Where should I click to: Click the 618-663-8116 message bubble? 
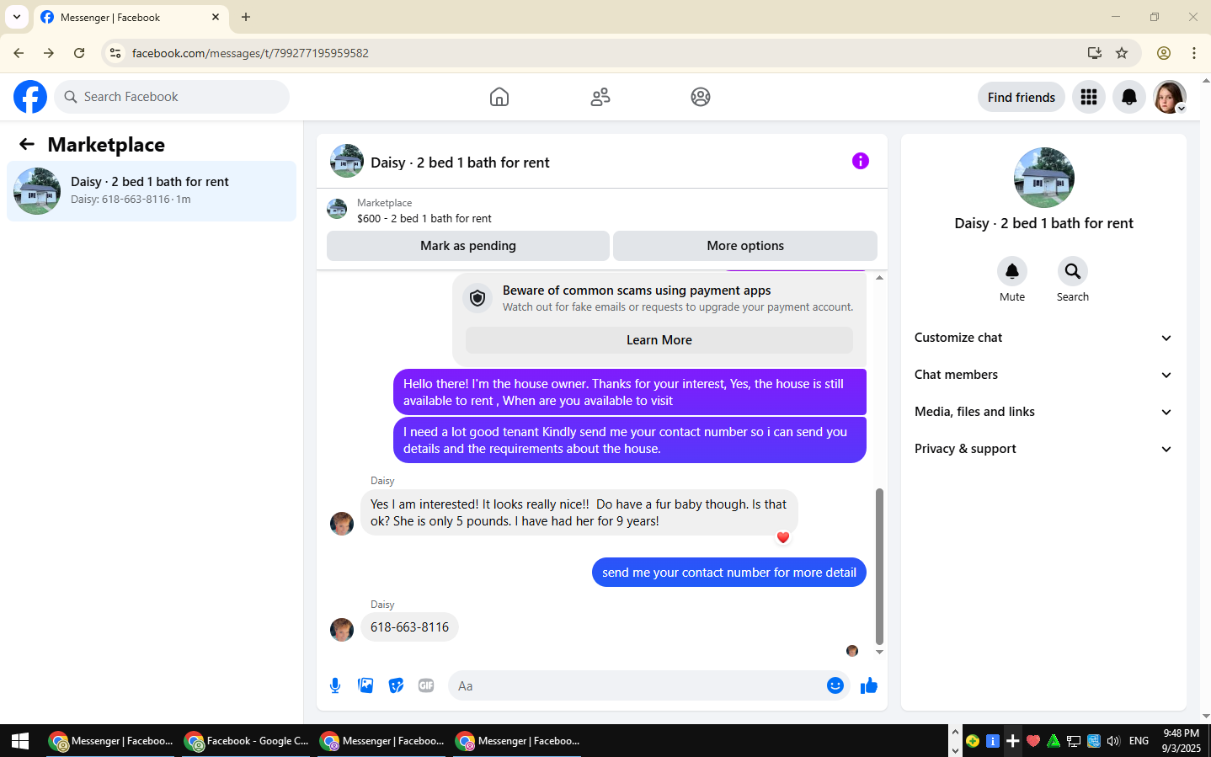coord(409,627)
